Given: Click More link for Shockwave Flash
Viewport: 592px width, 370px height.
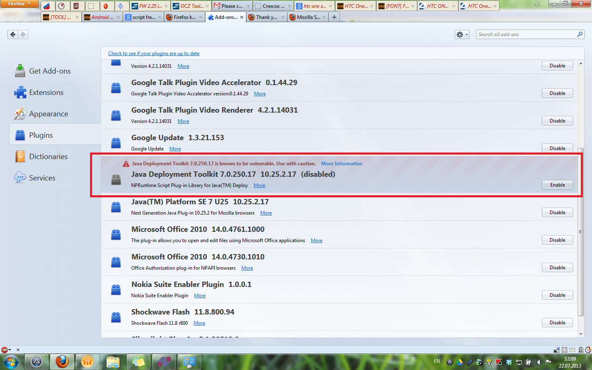Looking at the screenshot, I should (x=199, y=323).
